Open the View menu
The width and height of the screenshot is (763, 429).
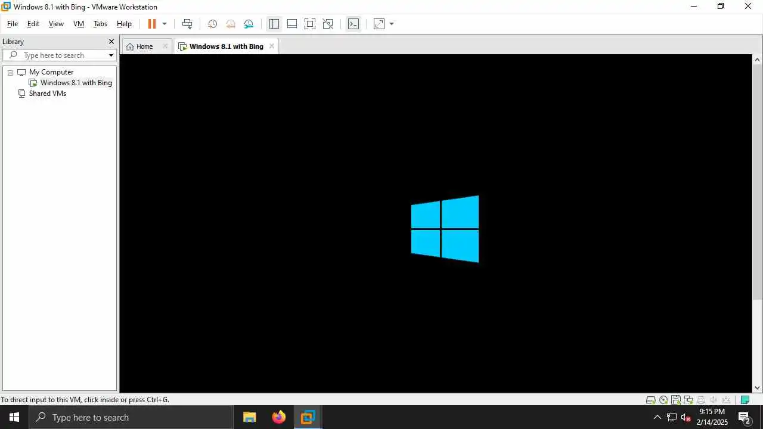point(56,24)
